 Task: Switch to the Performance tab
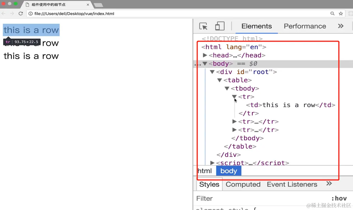point(305,26)
